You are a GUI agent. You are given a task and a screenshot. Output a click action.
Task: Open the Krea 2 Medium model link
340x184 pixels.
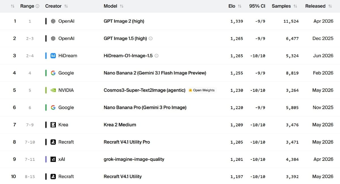click(x=120, y=125)
